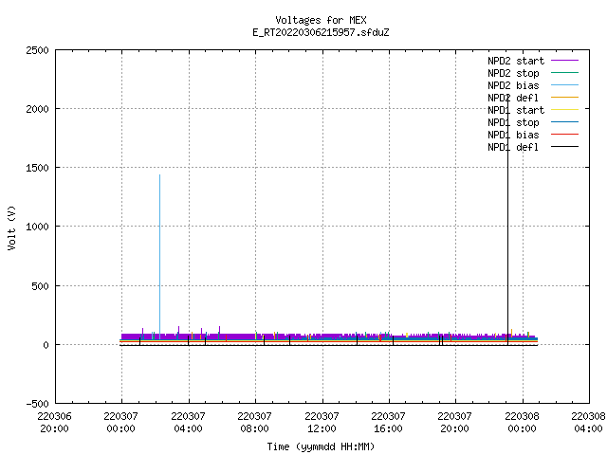Click the 'NPD2 start' legend label
Screen dimensions: 607x455
tap(516, 61)
